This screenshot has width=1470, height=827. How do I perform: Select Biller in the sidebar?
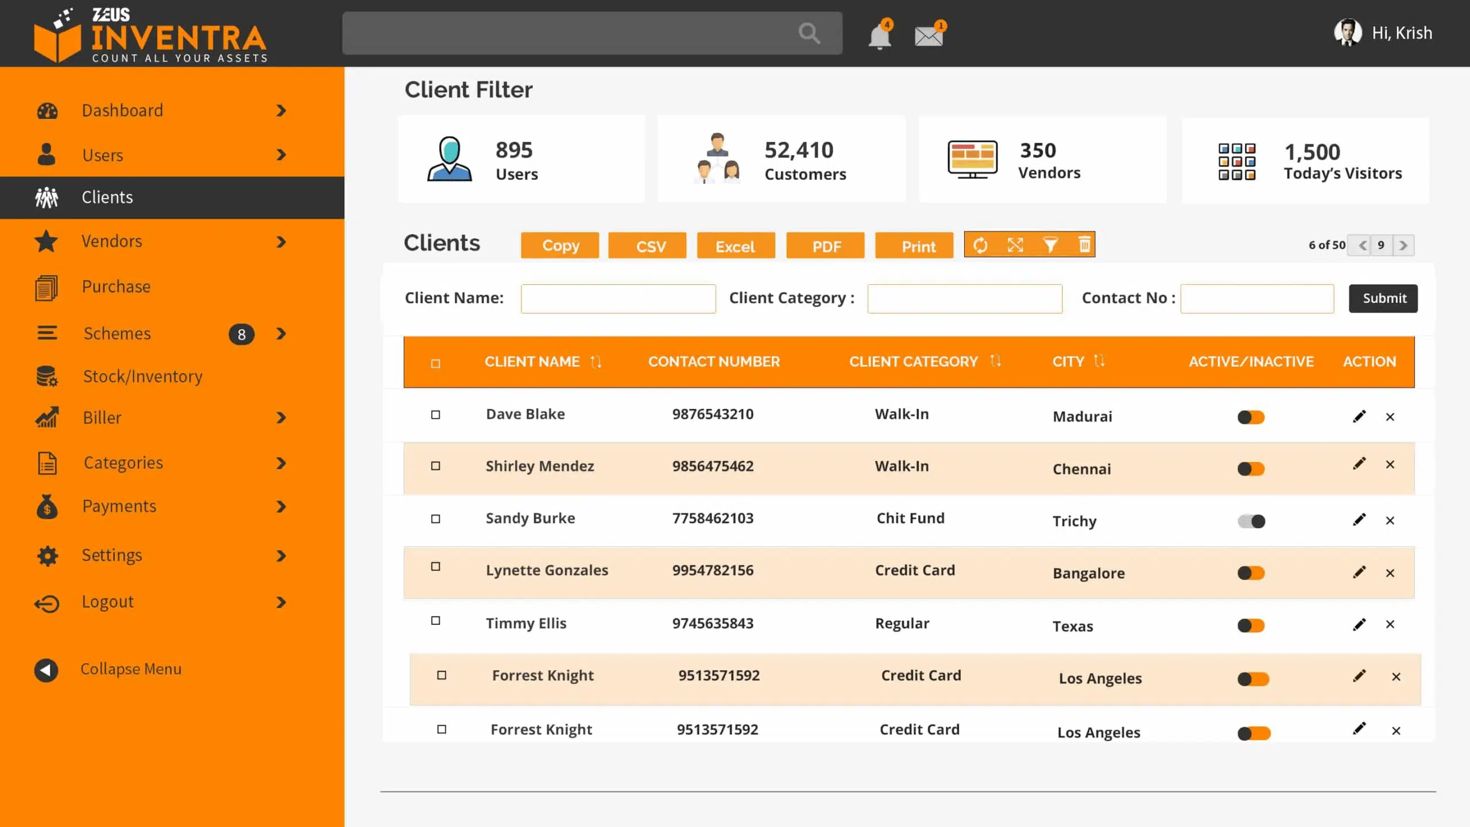pos(102,418)
